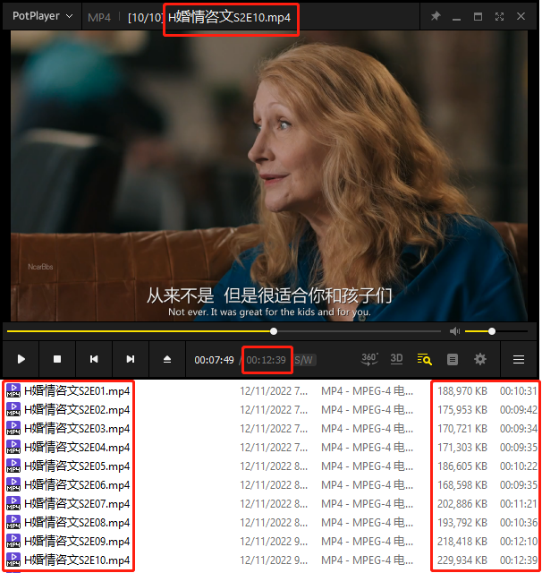
Task: Click the MP4 file icon of S2E08
Action: click(13, 522)
